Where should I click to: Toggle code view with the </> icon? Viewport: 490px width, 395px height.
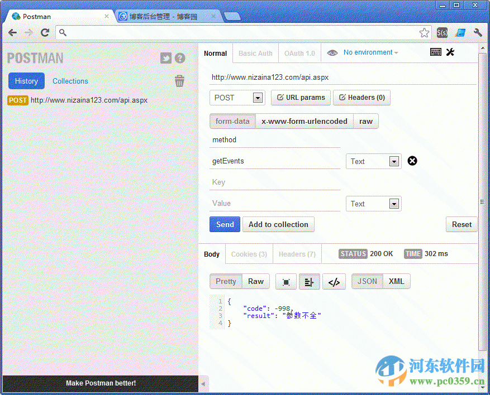(334, 281)
